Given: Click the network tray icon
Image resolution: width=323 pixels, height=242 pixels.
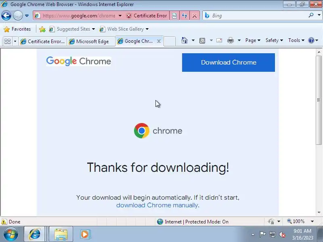Looking at the screenshot, I should click(x=273, y=234).
